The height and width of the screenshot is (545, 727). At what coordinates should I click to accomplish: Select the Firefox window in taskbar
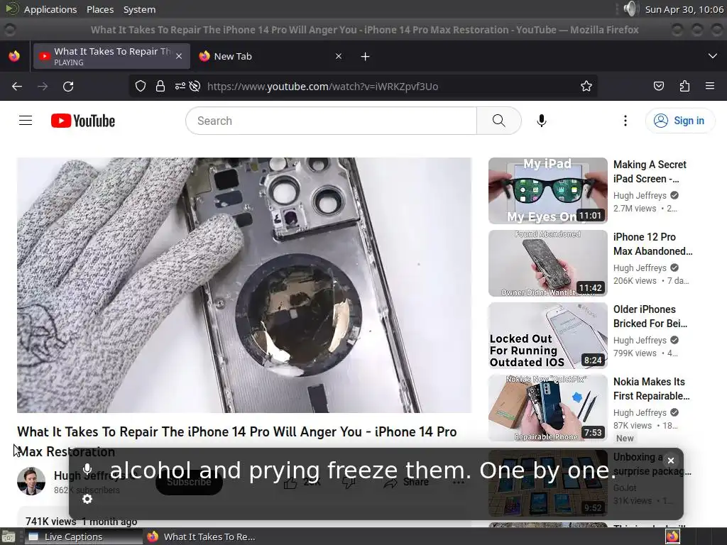(x=202, y=536)
